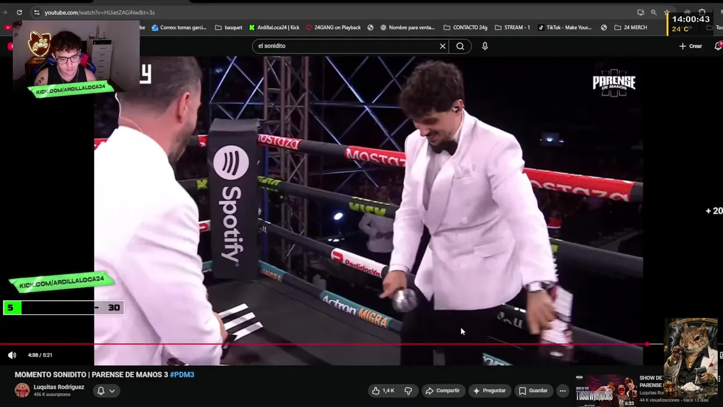Open the '24 MERCH' bookmarks folder
Screen dimensions: 723x407
point(630,27)
